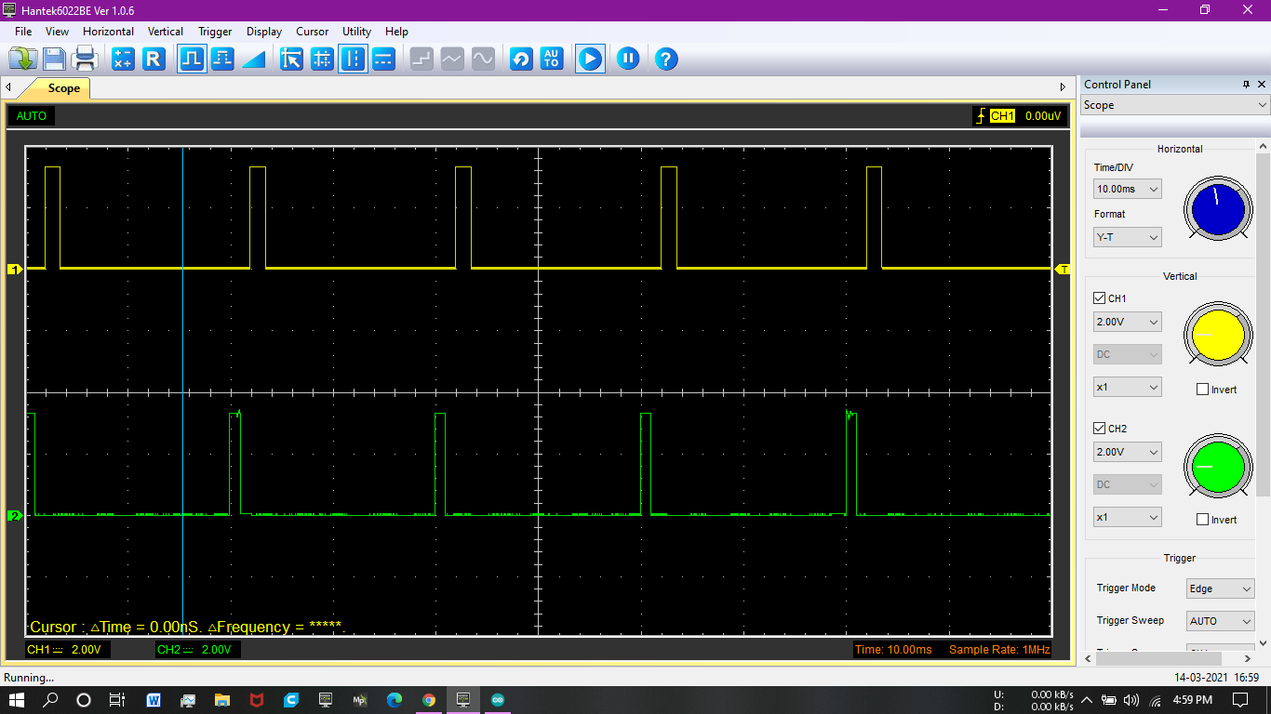The width and height of the screenshot is (1271, 714).
Task: Select the falling edge trigger icon
Action: pyautogui.click(x=222, y=59)
